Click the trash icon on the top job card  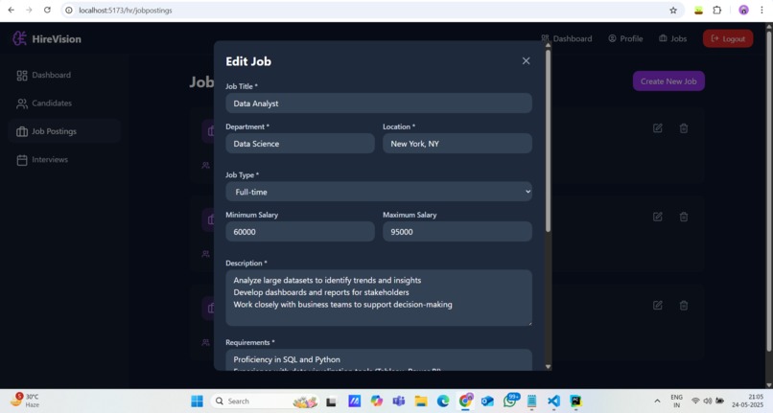click(683, 128)
